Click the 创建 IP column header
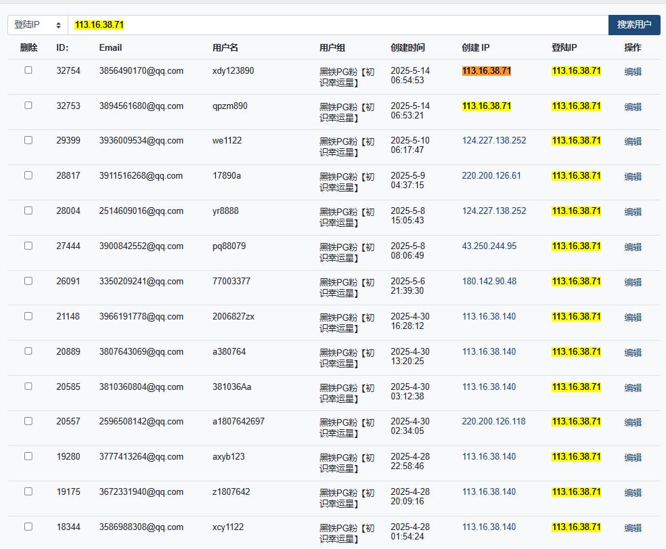Image resolution: width=666 pixels, height=549 pixels. click(476, 47)
